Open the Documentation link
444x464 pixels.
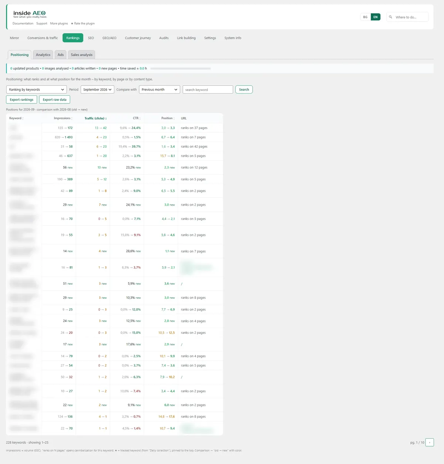click(23, 23)
